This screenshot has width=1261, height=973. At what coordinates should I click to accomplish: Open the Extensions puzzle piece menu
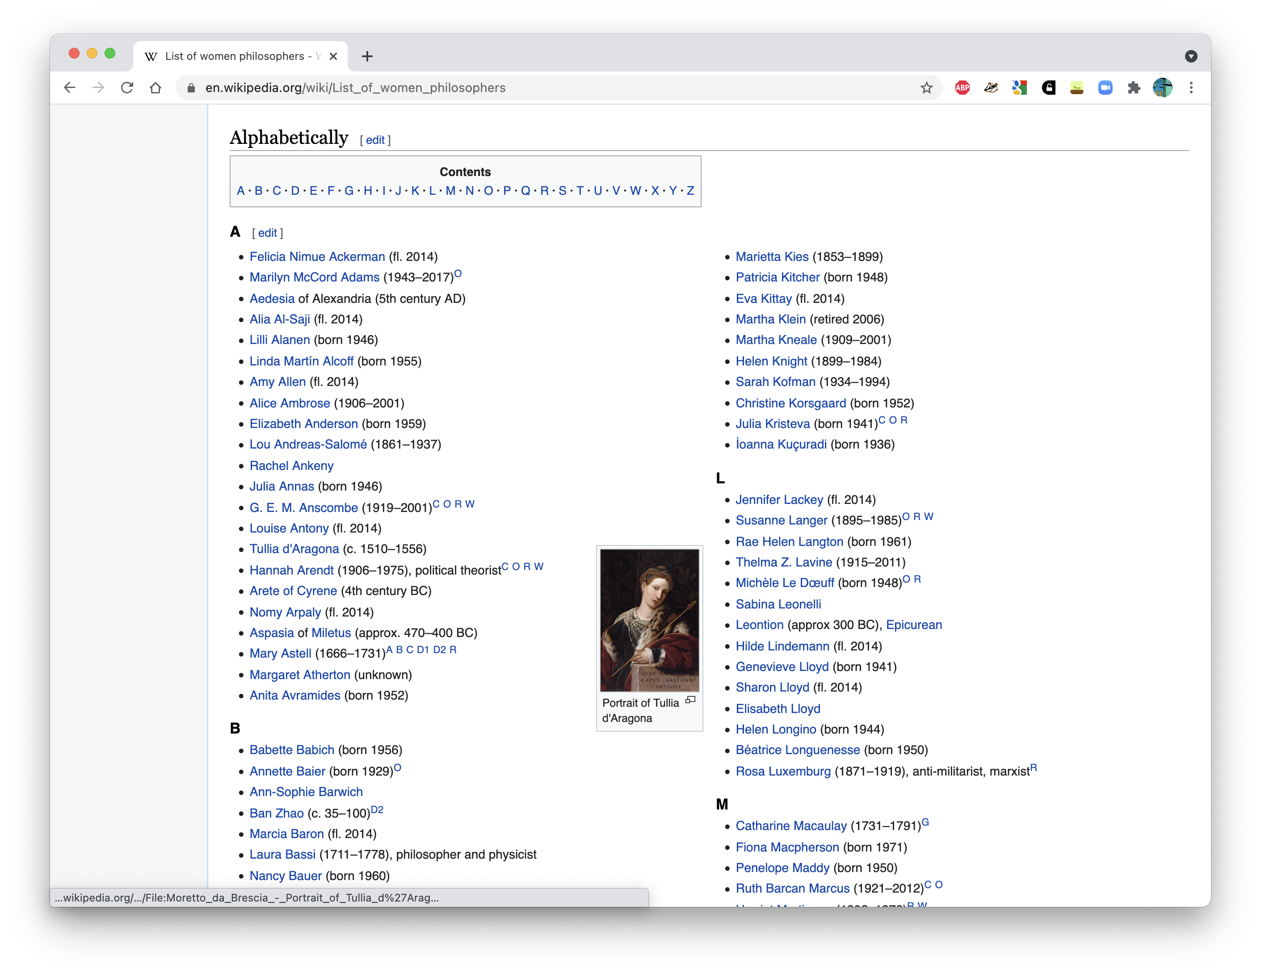click(1133, 88)
